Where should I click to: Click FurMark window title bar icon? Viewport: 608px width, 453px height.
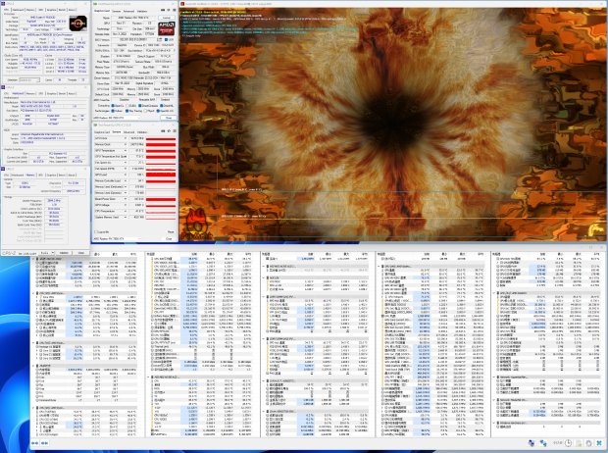[x=182, y=4]
